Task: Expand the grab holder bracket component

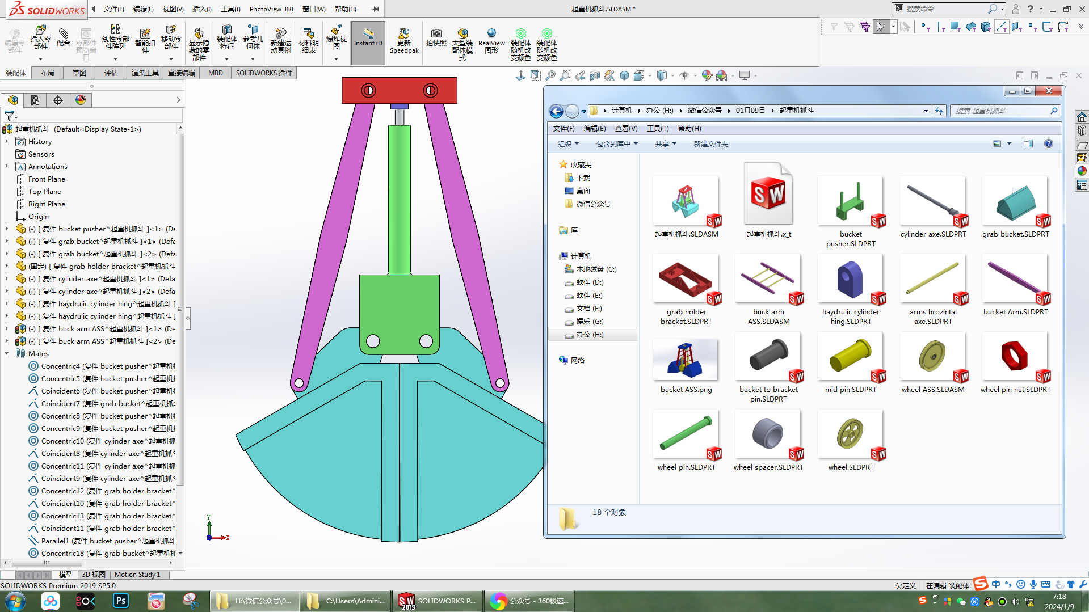Action: click(x=7, y=267)
